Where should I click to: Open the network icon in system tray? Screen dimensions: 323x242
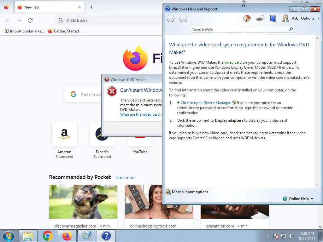point(284,236)
